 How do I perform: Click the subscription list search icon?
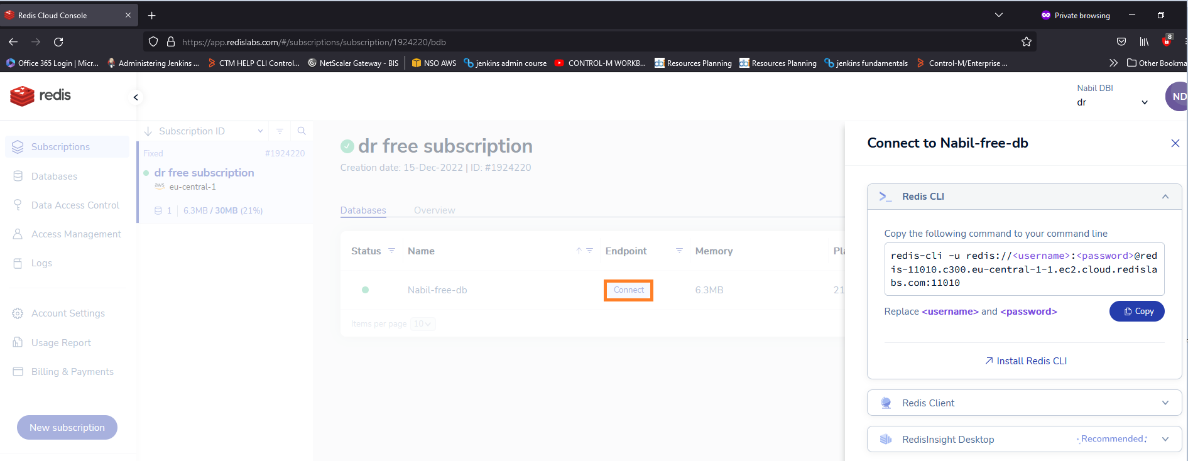(x=302, y=131)
